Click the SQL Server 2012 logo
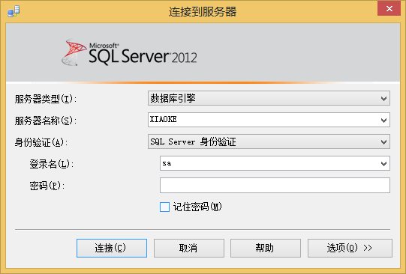This screenshot has height=274, width=406. click(x=129, y=52)
